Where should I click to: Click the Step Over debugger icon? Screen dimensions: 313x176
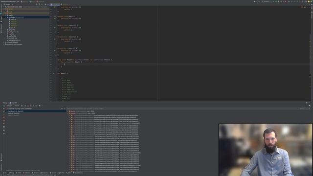(x=25, y=106)
